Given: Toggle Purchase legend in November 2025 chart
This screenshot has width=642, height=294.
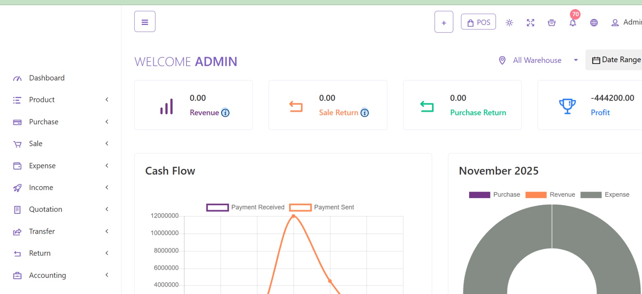Looking at the screenshot, I should pos(494,195).
